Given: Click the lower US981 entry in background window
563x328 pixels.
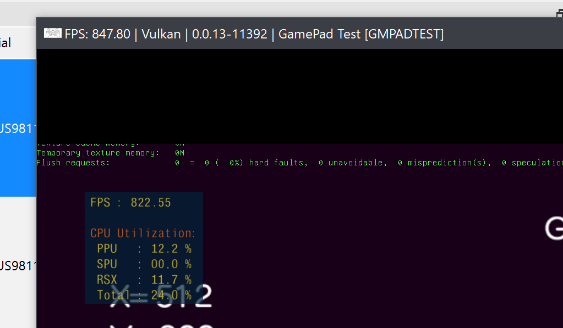Looking at the screenshot, I should (x=18, y=266).
